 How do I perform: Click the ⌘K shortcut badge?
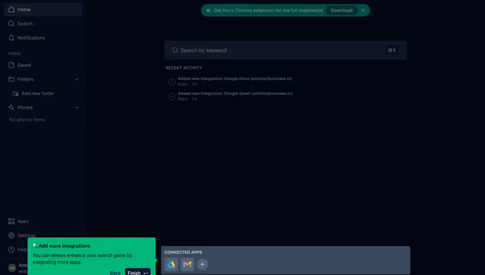(x=392, y=50)
